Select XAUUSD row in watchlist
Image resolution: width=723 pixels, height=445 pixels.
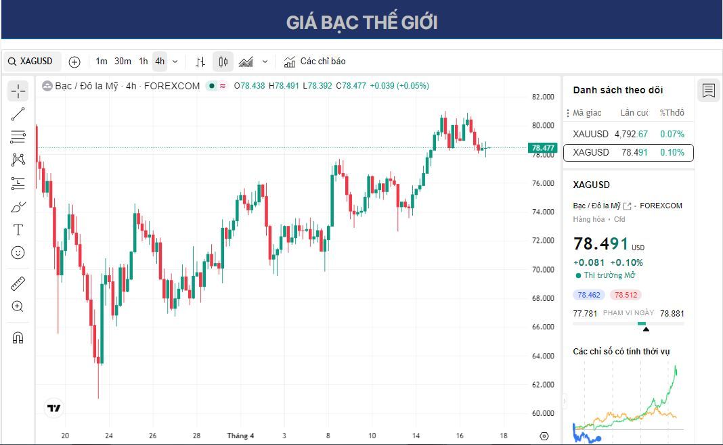628,134
